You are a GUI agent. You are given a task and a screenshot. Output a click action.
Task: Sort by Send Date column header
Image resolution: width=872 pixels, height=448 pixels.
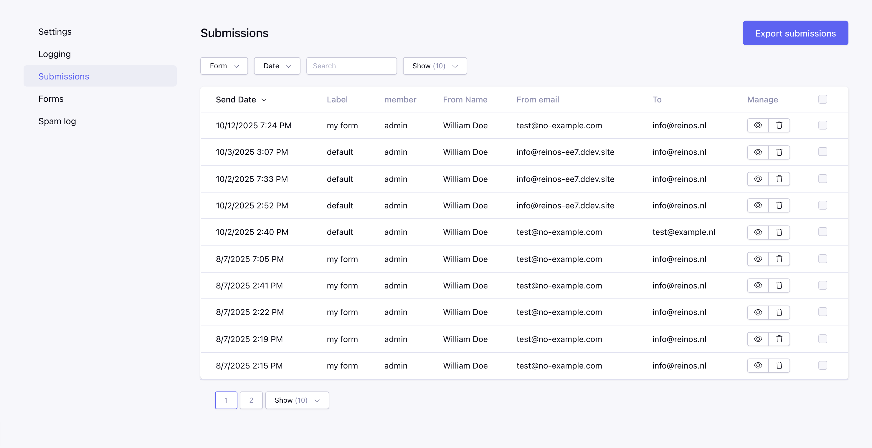click(x=241, y=100)
